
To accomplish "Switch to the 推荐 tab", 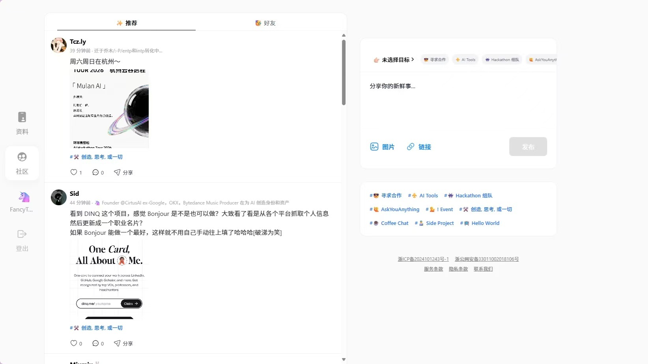I will coord(127,23).
